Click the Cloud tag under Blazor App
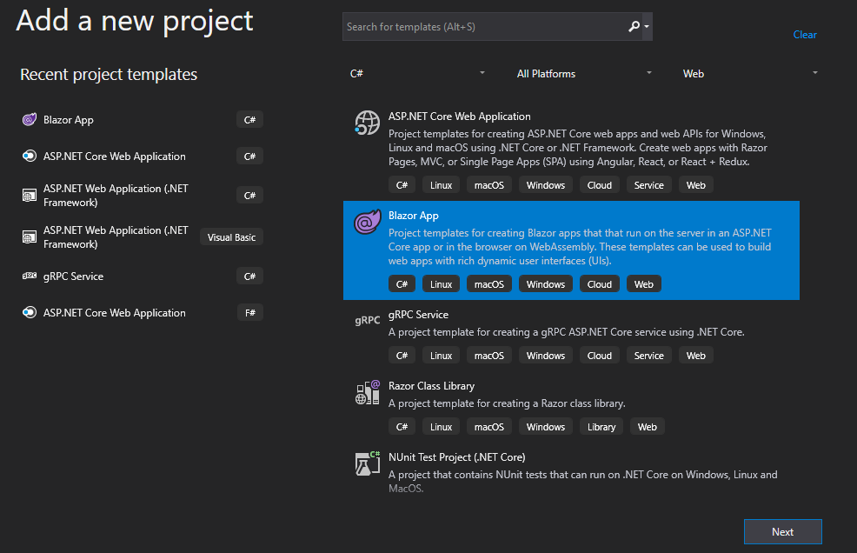Screen dimensions: 857x553 pyautogui.click(x=599, y=283)
